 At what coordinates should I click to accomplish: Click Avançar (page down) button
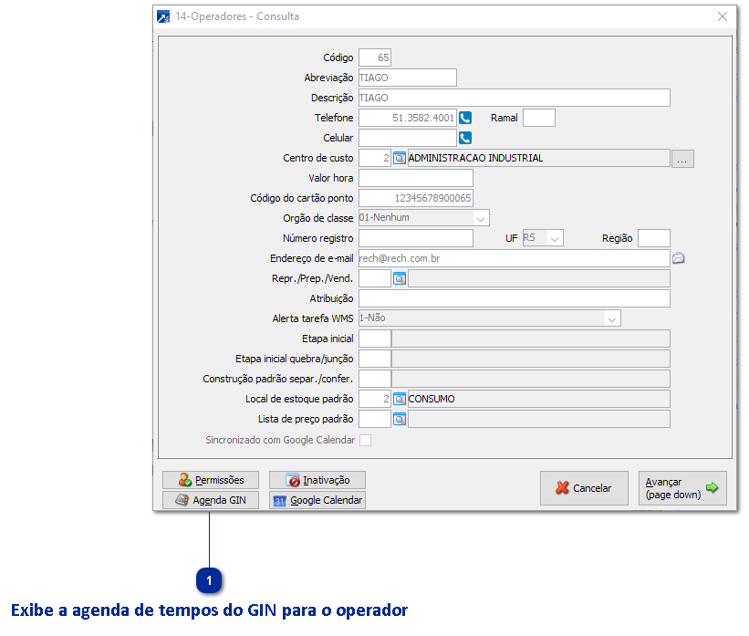click(682, 488)
